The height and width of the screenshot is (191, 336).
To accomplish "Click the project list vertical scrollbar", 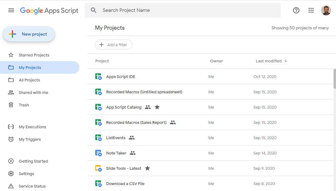I will [334, 79].
